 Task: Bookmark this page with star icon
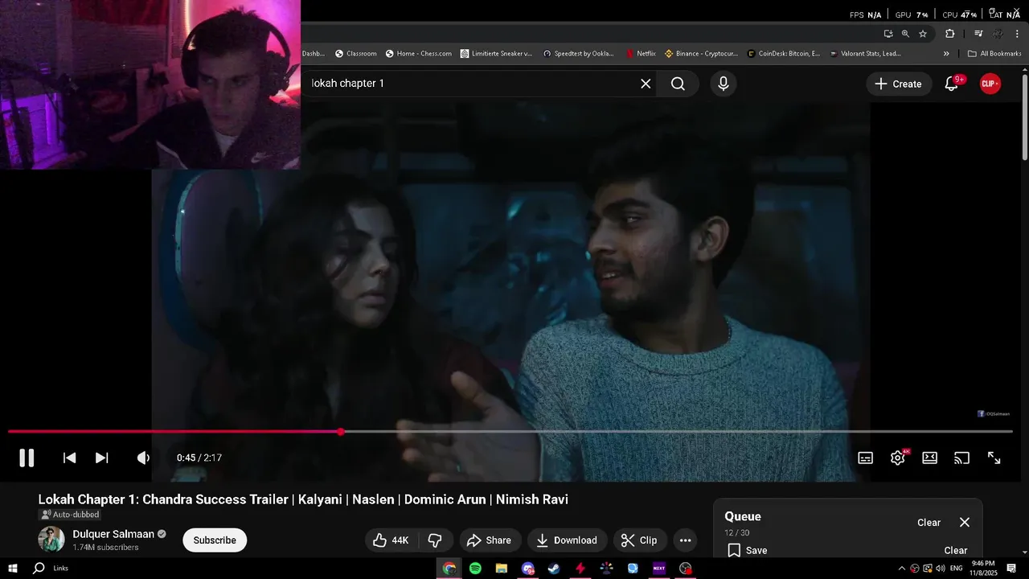click(x=923, y=34)
